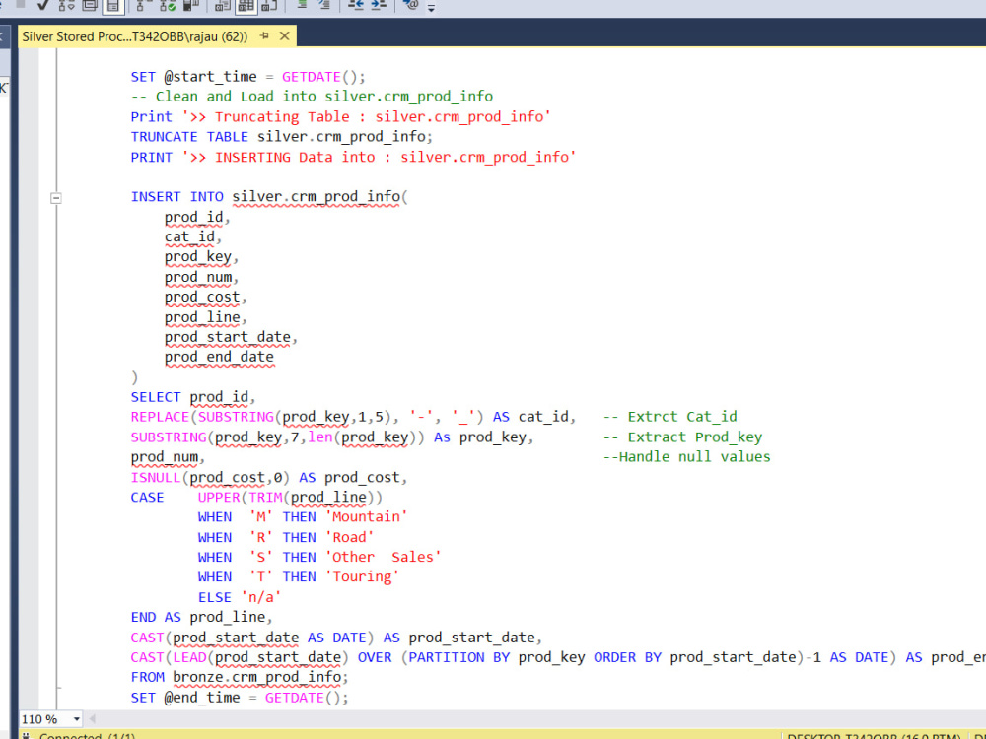Click the 'Touring' string literal
The width and height of the screenshot is (986, 739).
click(362, 576)
